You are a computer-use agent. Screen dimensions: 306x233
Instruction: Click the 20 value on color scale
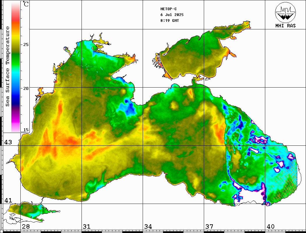26,88
